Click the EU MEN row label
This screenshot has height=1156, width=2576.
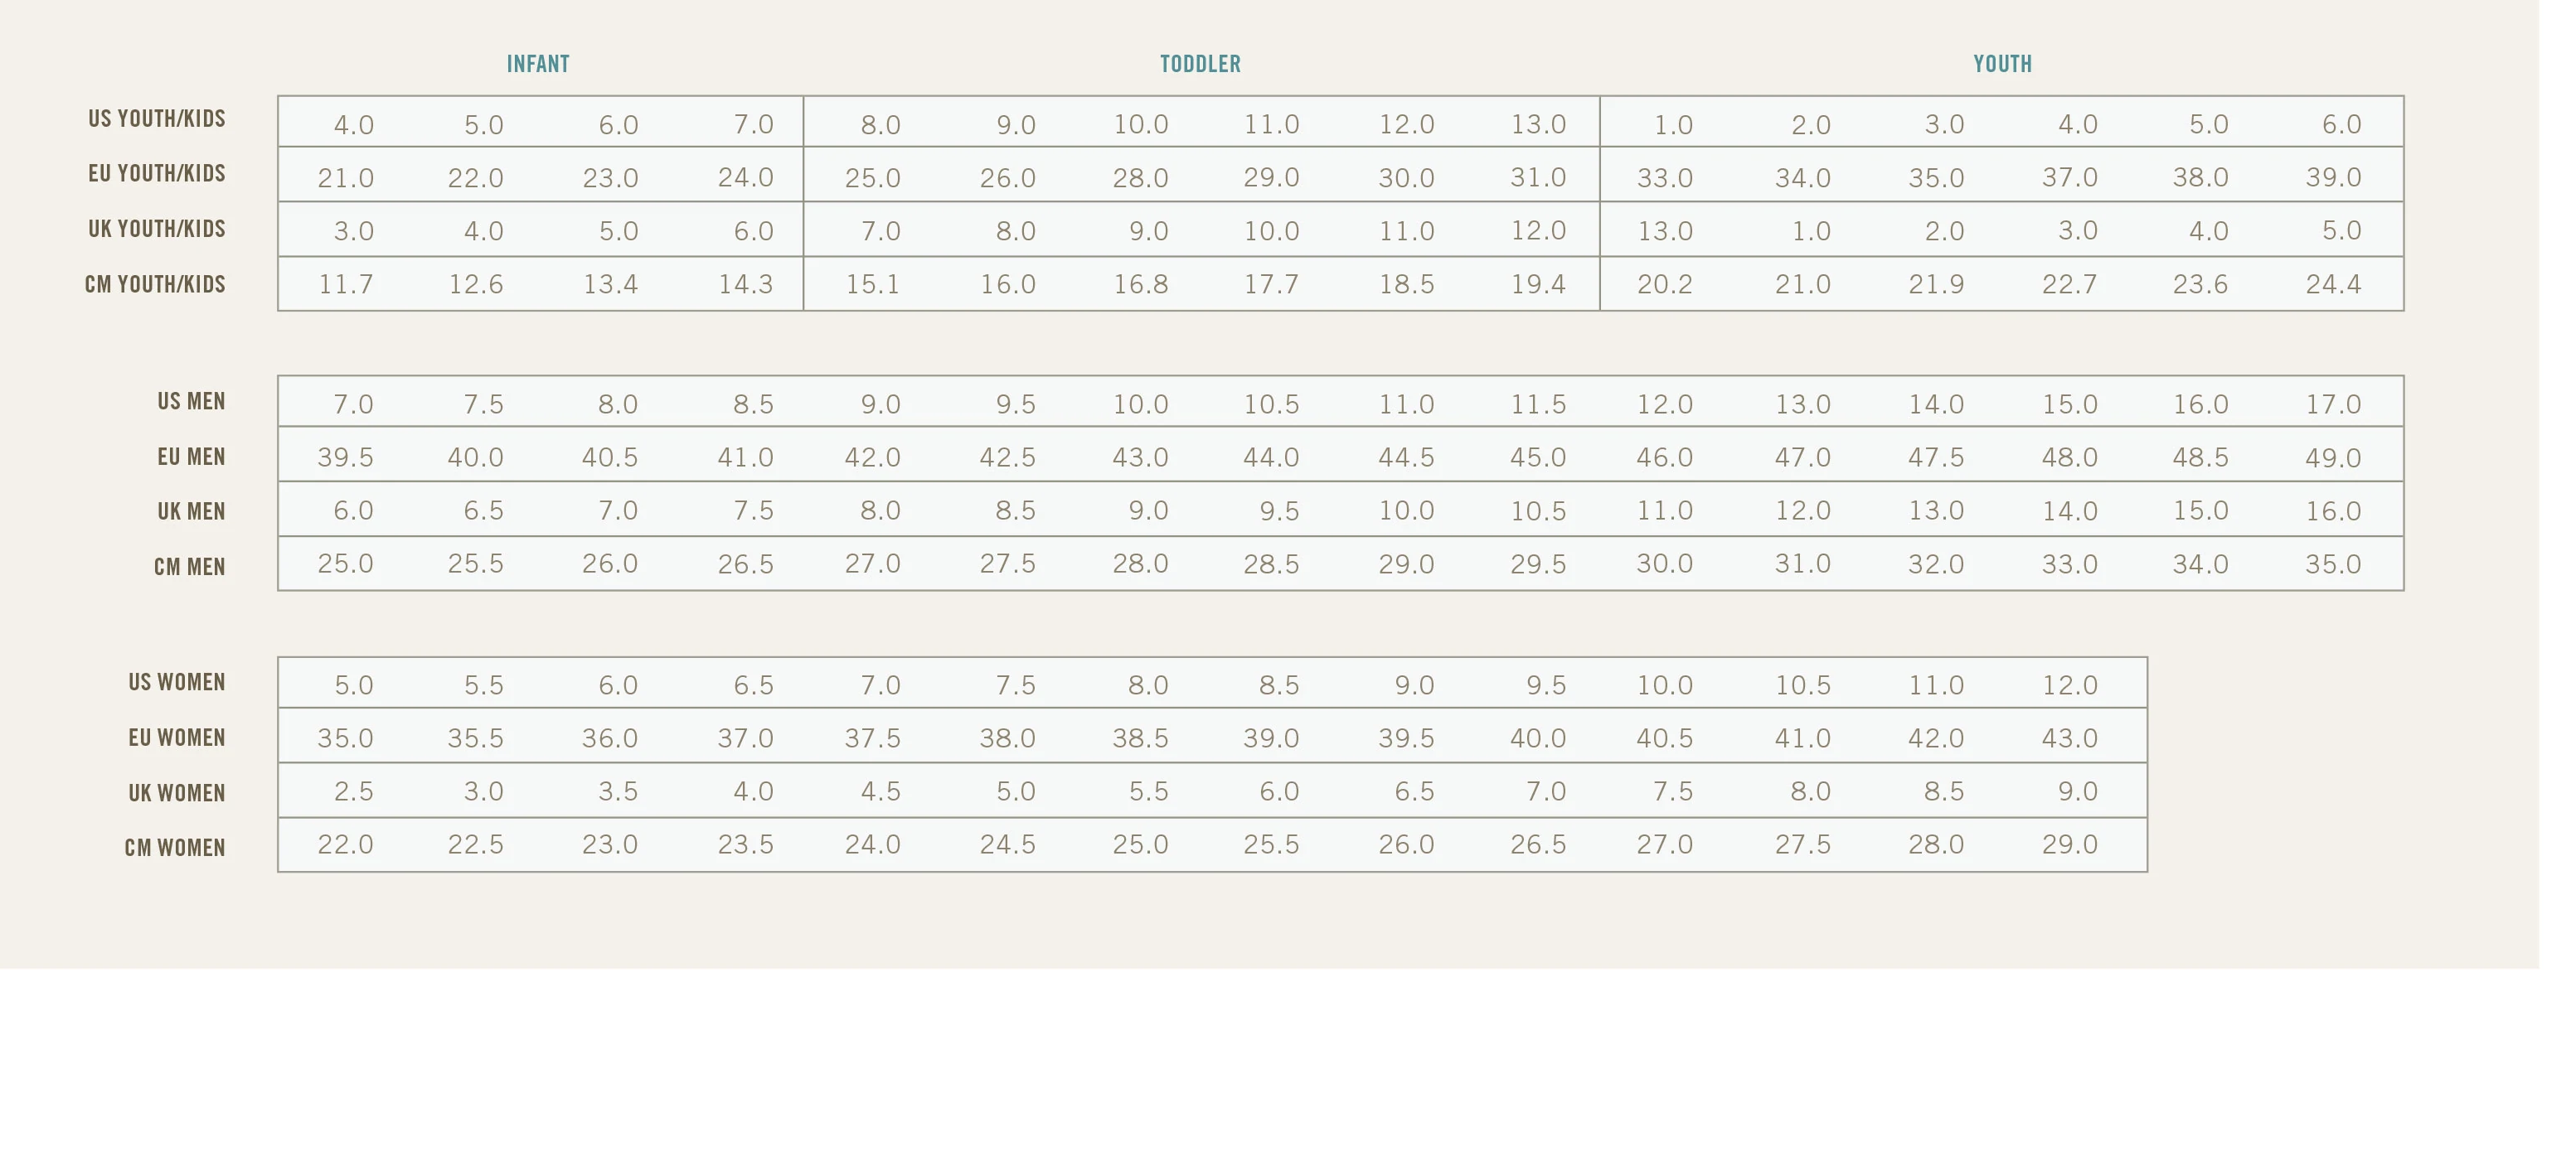tap(191, 457)
